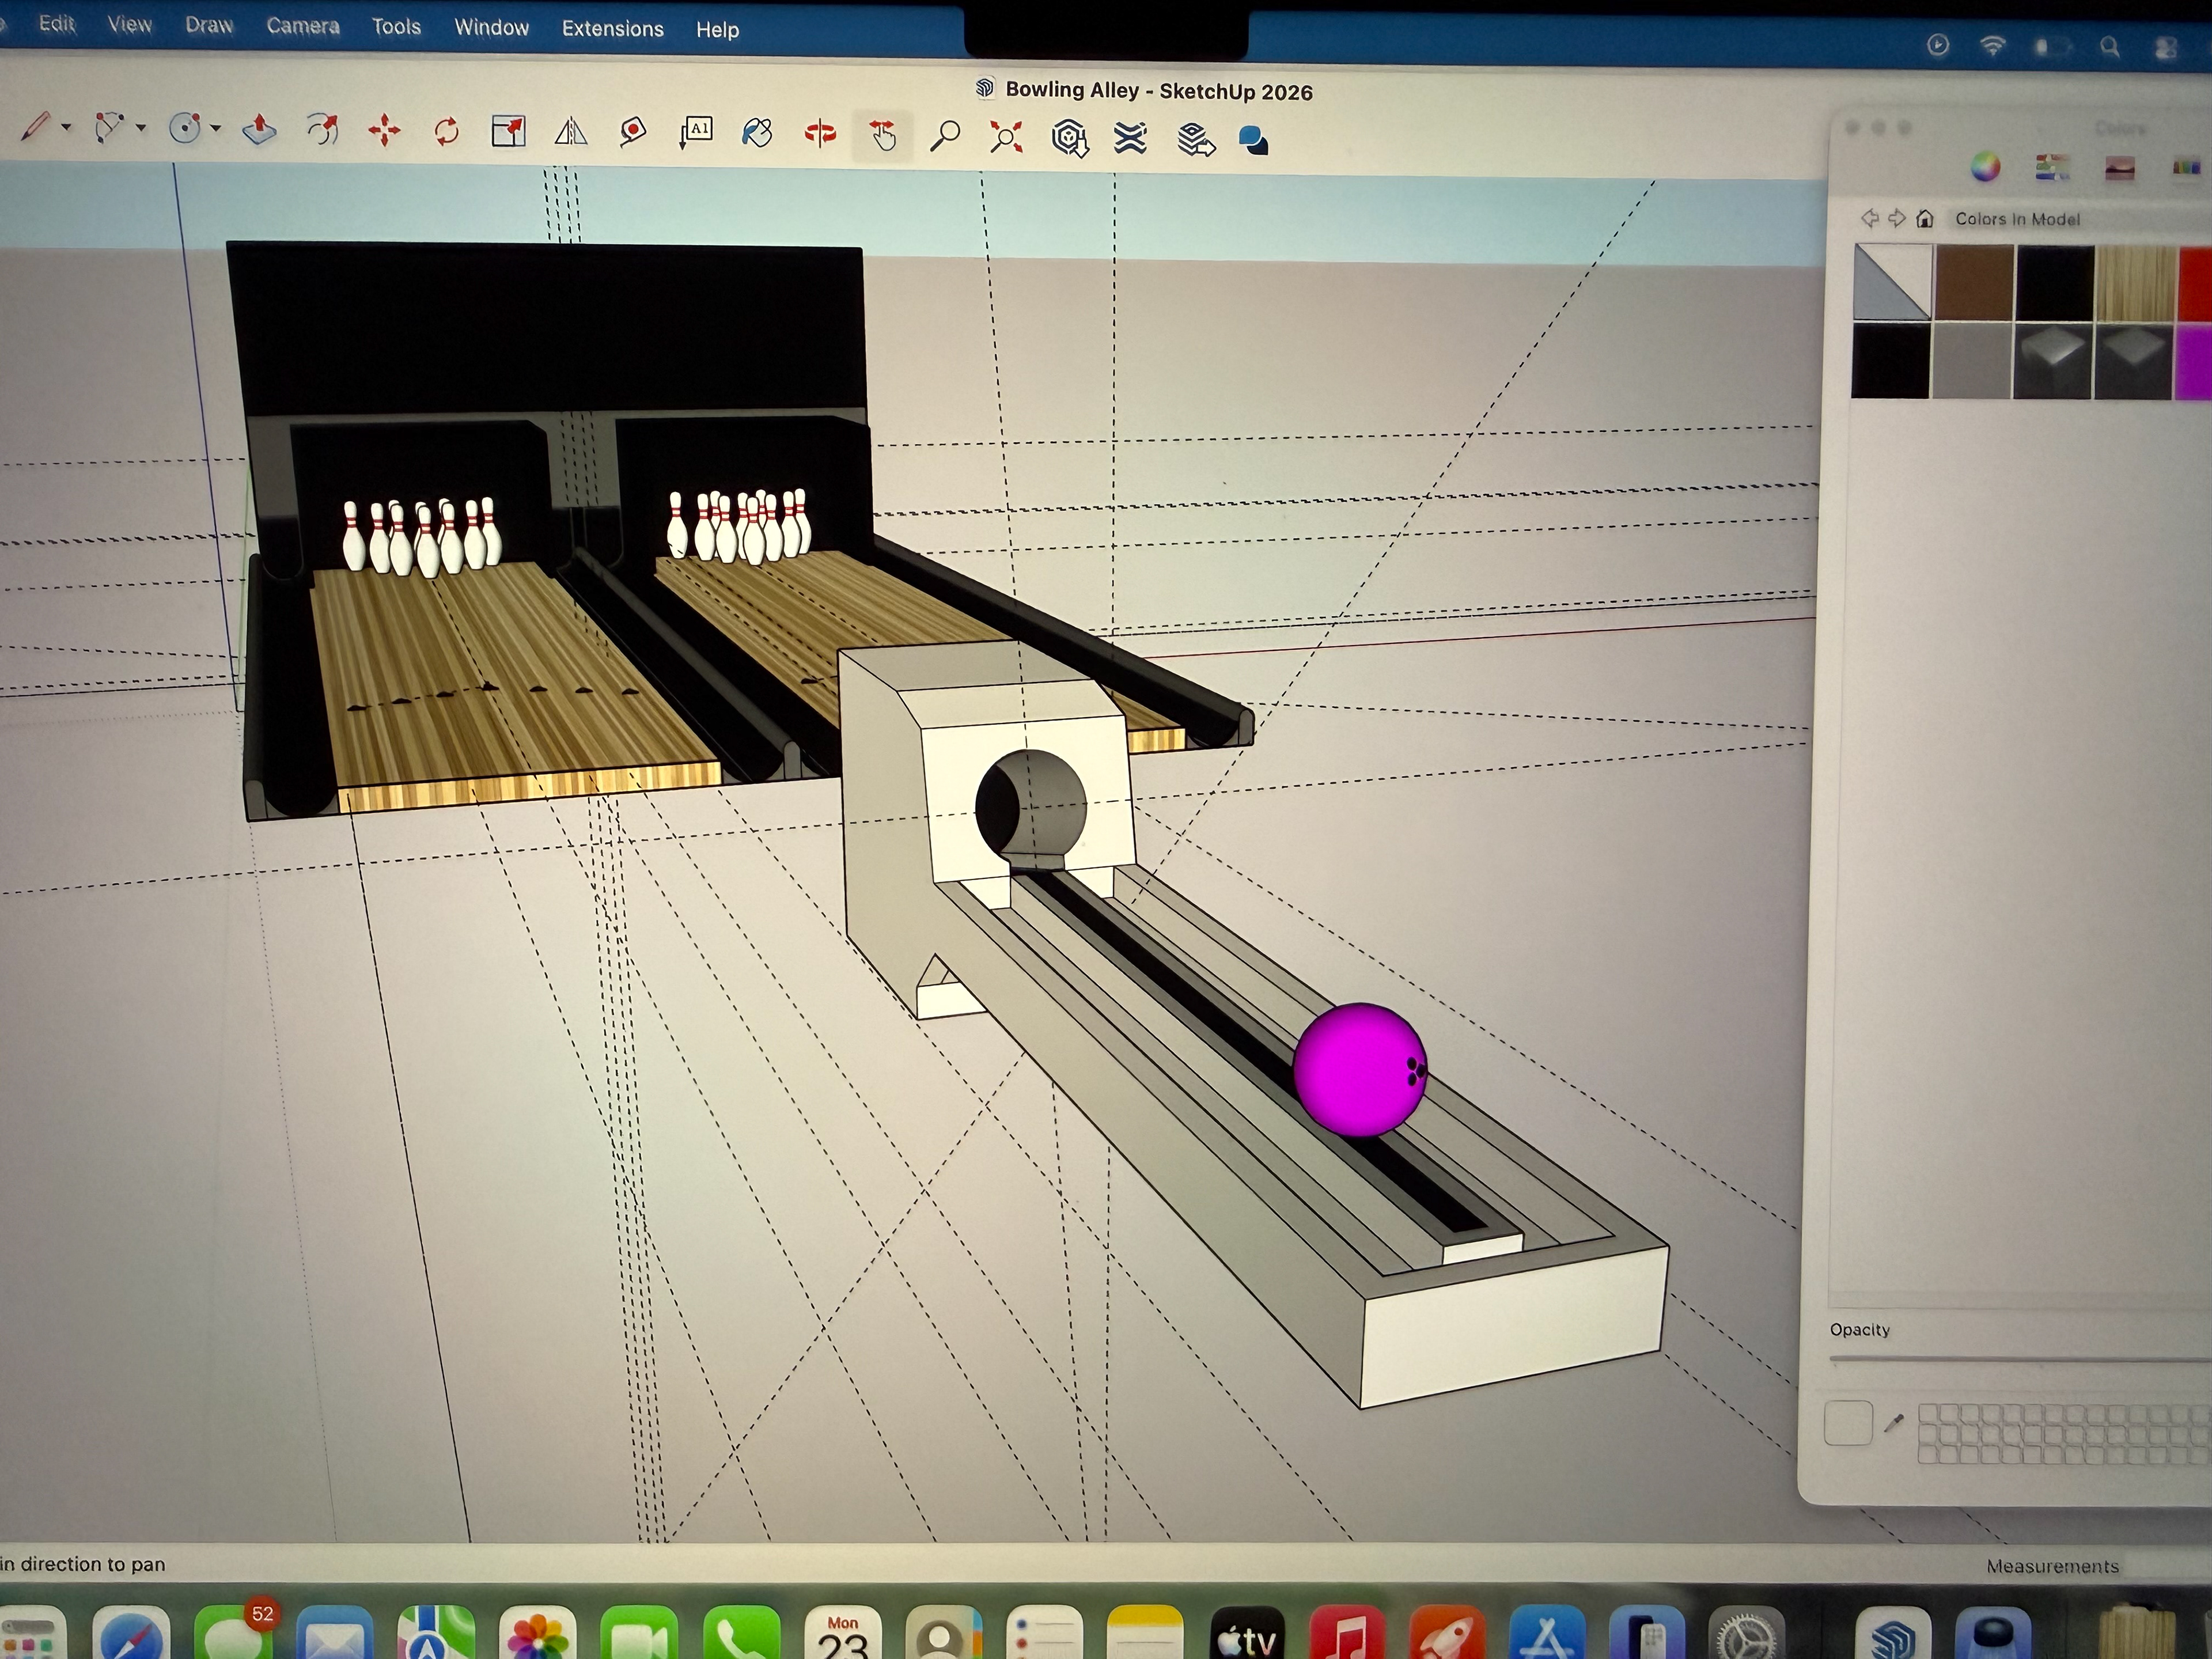Open the Camera menu
Screen dimensions: 2212x1659
click(302, 27)
